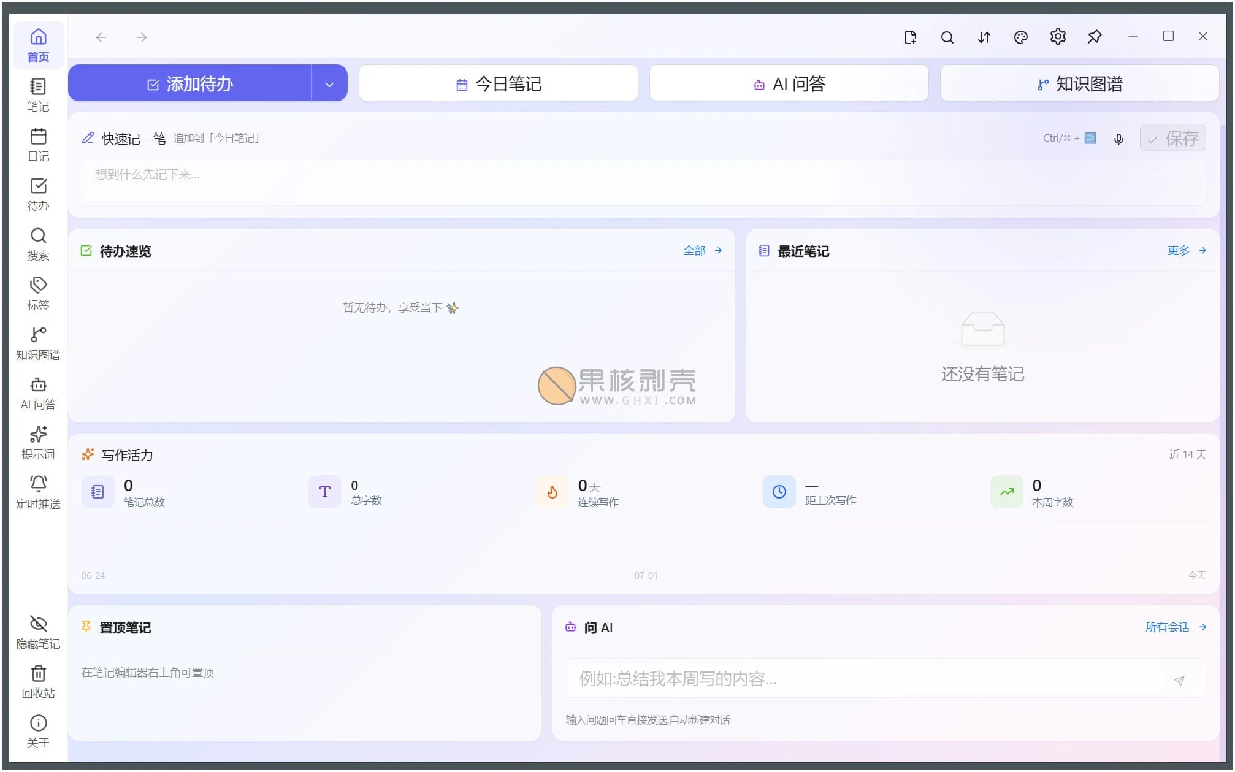View 全部 to-dos link
Image resolution: width=1235 pixels, height=772 pixels.
coord(703,251)
